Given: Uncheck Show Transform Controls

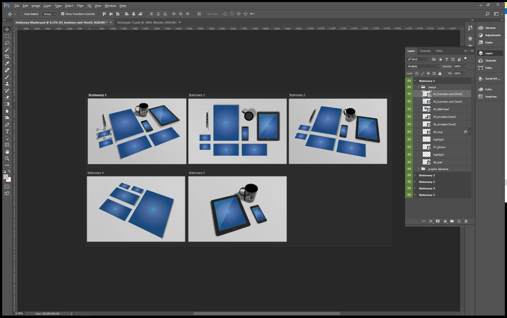Looking at the screenshot, I should (x=63, y=14).
